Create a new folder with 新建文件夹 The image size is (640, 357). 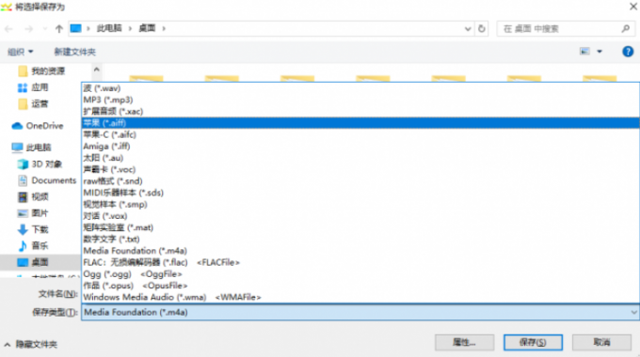click(75, 52)
